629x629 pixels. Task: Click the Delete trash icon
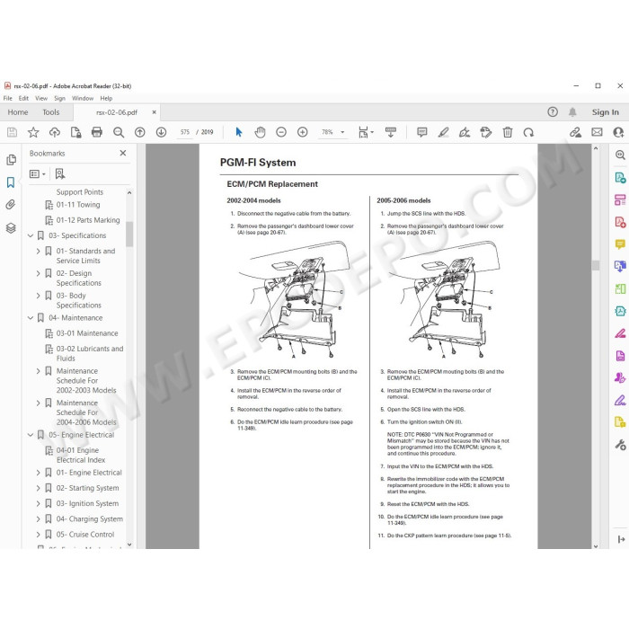(x=508, y=132)
